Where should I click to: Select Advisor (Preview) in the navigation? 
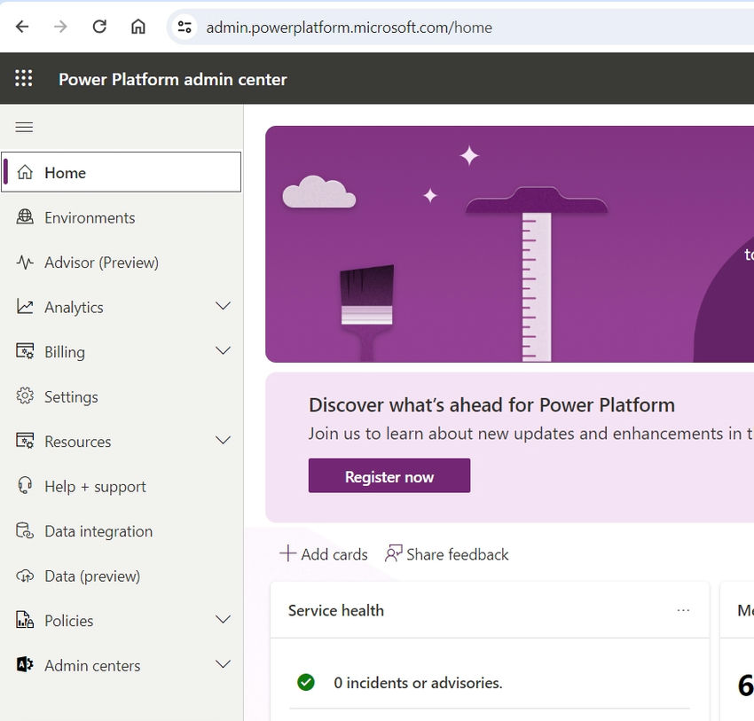pos(98,262)
